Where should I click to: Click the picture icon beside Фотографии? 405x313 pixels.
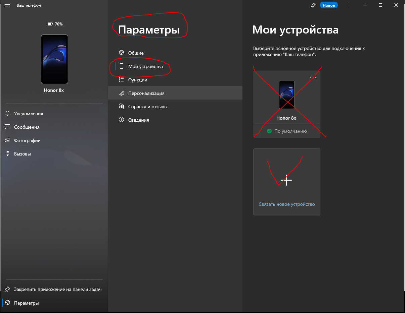click(7, 140)
